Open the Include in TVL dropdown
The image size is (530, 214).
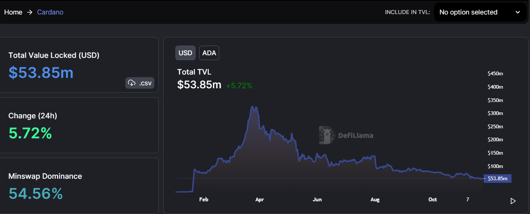point(480,12)
